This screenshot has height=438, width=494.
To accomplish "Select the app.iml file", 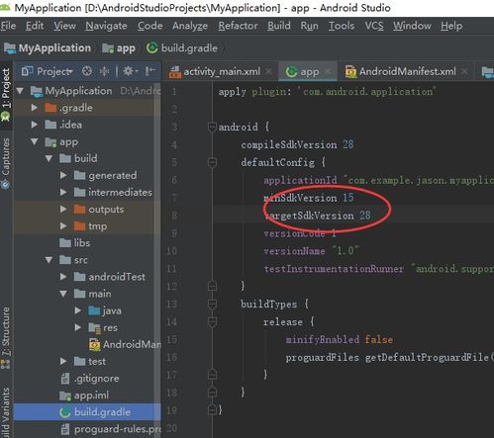I will (84, 395).
